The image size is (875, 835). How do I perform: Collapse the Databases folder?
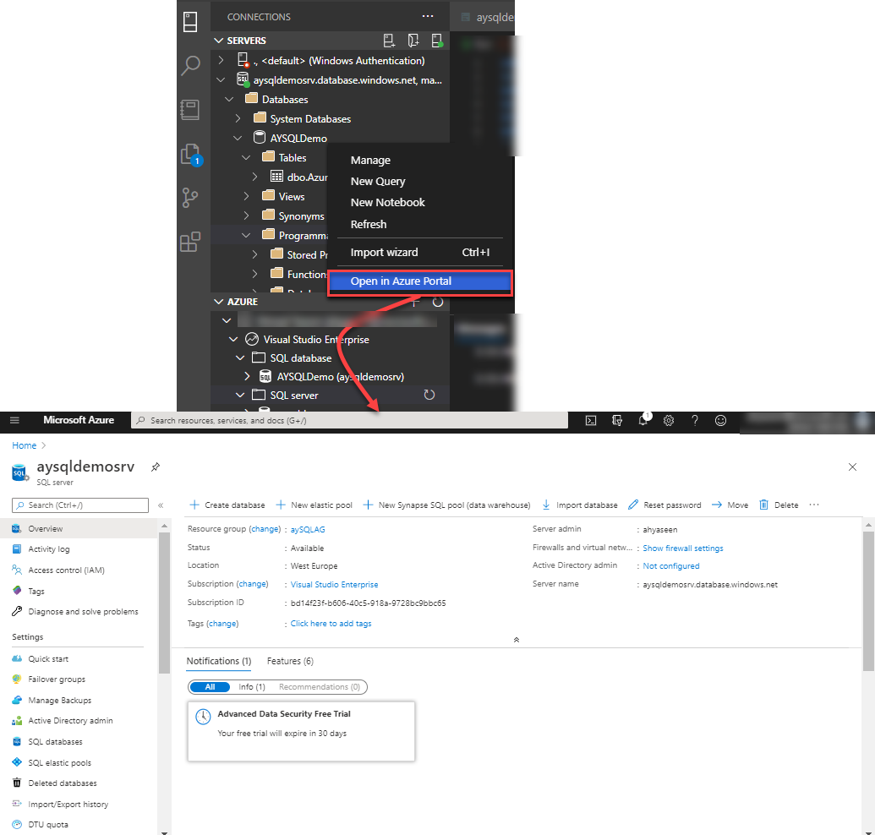(229, 99)
